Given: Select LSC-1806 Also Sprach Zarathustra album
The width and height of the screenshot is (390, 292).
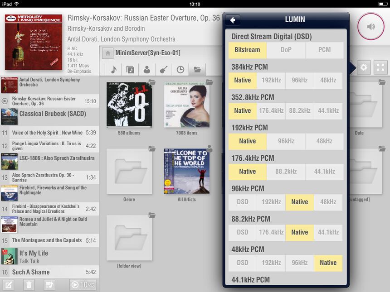Looking at the screenshot, I should pos(49,162).
